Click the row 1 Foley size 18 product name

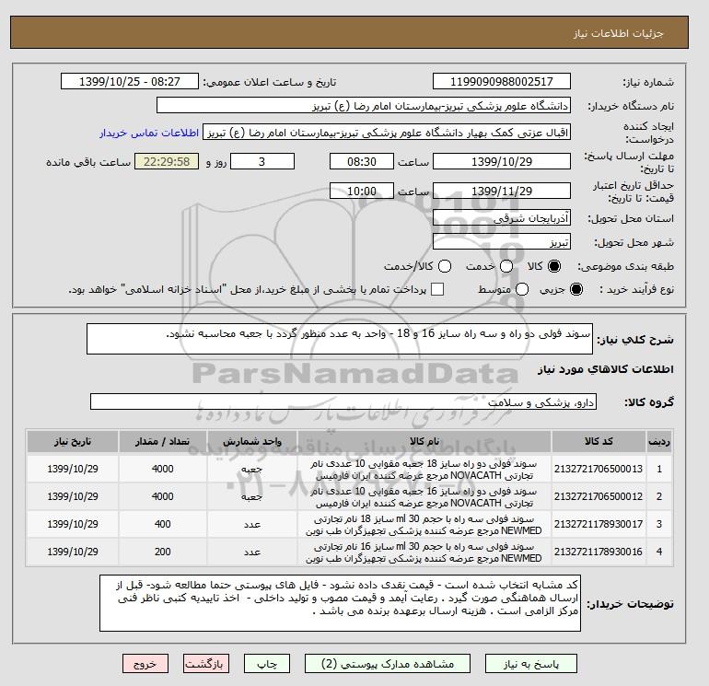tap(424, 470)
